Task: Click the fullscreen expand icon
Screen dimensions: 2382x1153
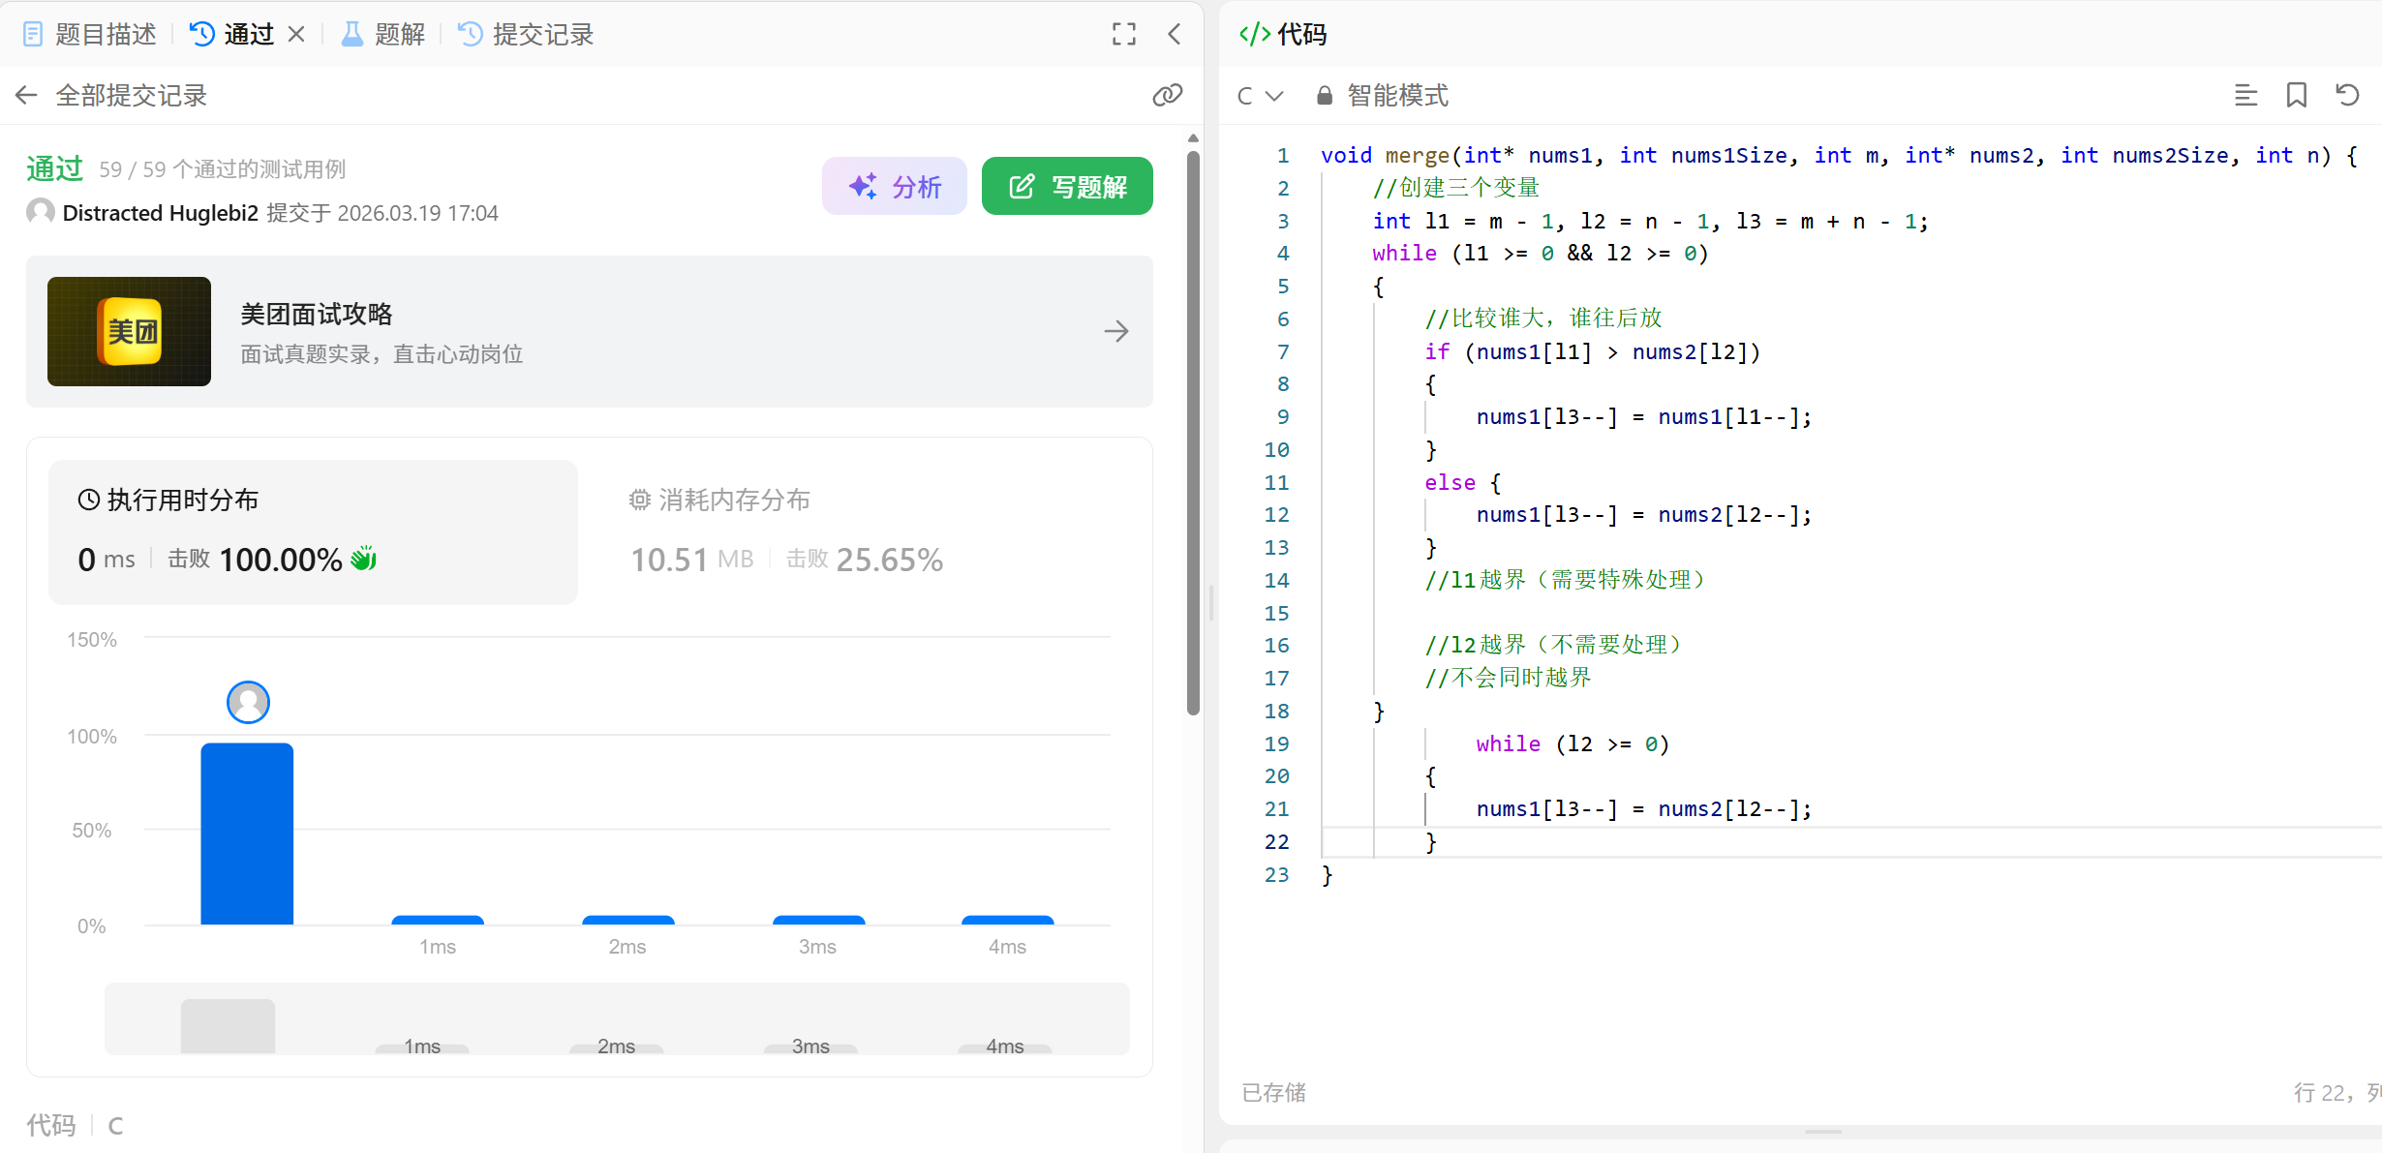Action: click(x=1123, y=35)
